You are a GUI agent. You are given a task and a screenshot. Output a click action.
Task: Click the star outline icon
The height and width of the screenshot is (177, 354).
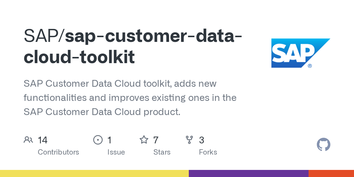click(x=144, y=140)
